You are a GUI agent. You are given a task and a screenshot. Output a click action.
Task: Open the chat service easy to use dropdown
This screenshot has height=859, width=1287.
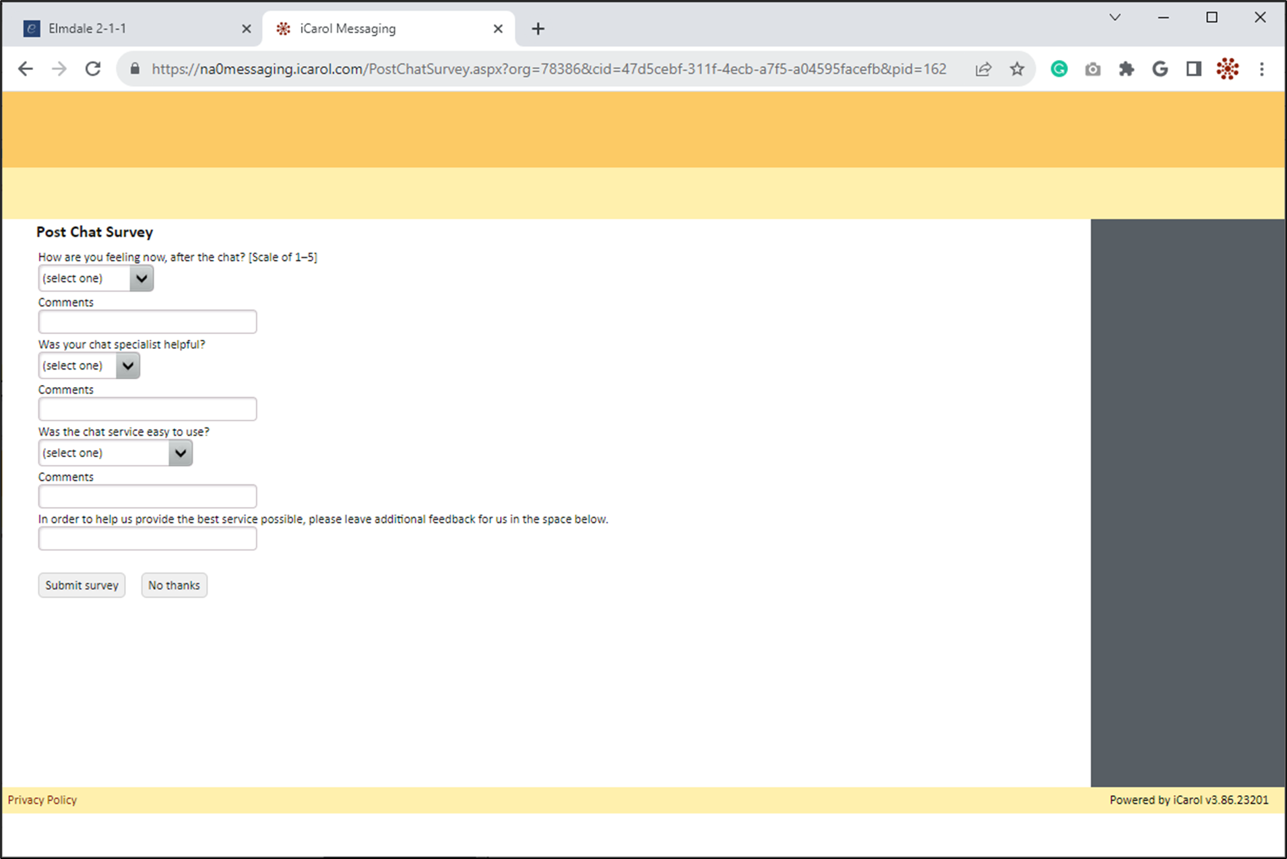pos(115,453)
